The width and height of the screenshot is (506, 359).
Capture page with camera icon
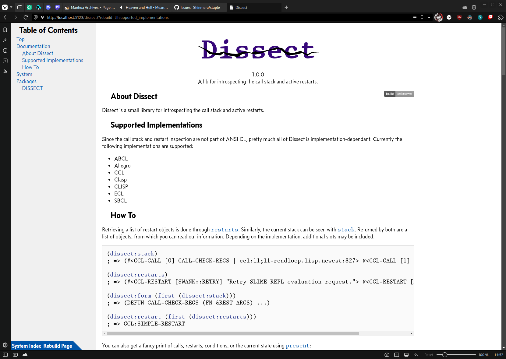click(387, 355)
